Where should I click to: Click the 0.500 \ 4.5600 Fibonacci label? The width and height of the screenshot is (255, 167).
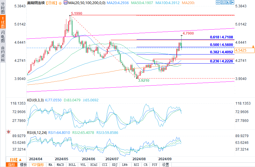point(222,45)
